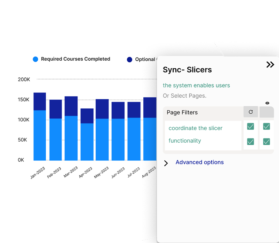Toggle sync checkbox for "coordinate the slicer" row
The height and width of the screenshot is (243, 279).
250,126
